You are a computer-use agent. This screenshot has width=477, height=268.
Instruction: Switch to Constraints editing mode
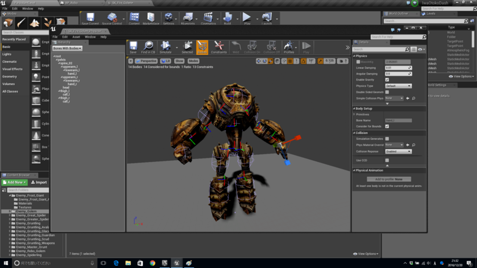tap(219, 47)
